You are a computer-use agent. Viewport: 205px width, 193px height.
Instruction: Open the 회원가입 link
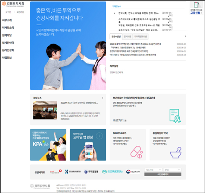tap(20, 12)
